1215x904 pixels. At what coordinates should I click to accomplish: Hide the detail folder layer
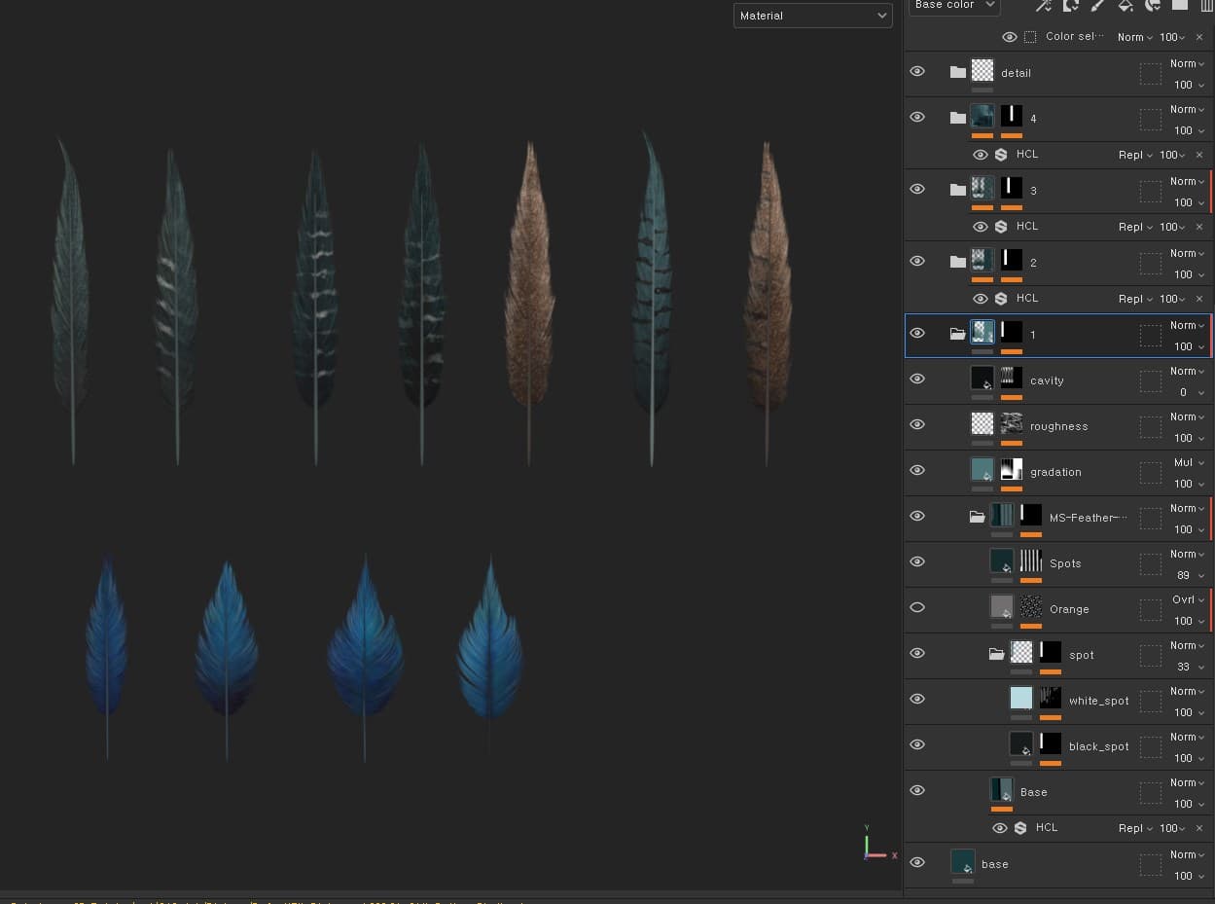click(916, 72)
